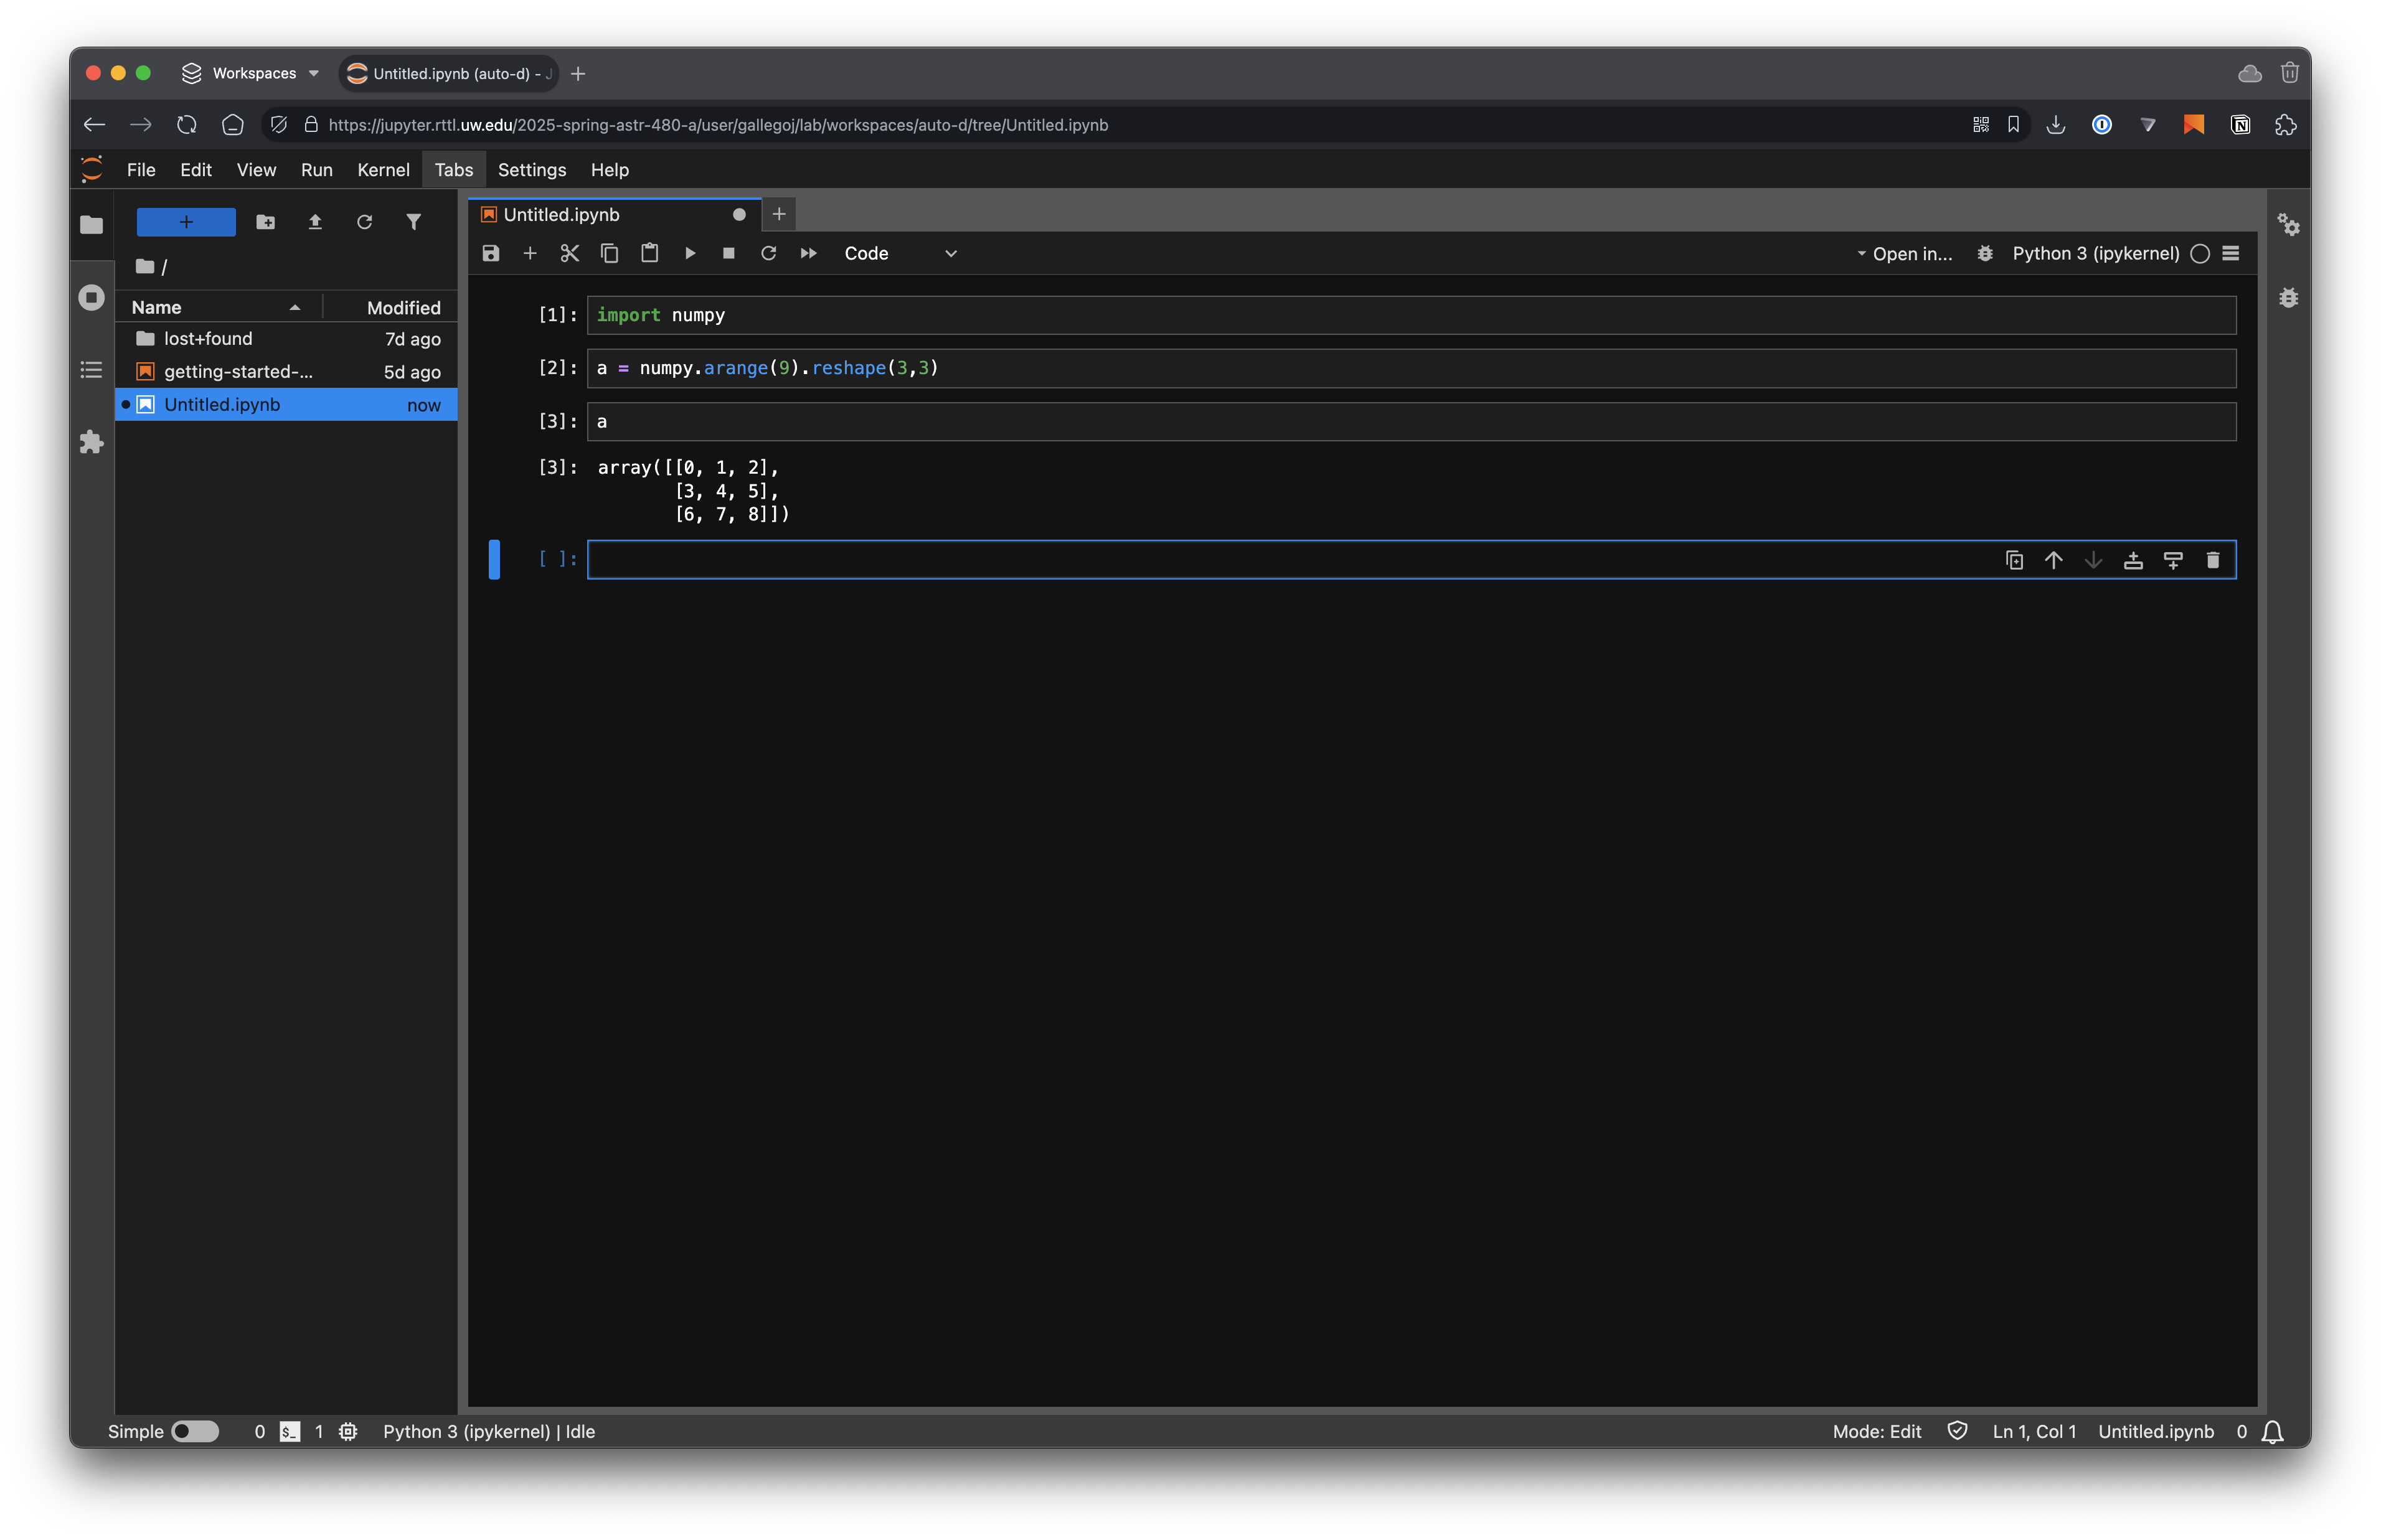Toggle the file name filter
The width and height of the screenshot is (2381, 1540).
coord(414,221)
